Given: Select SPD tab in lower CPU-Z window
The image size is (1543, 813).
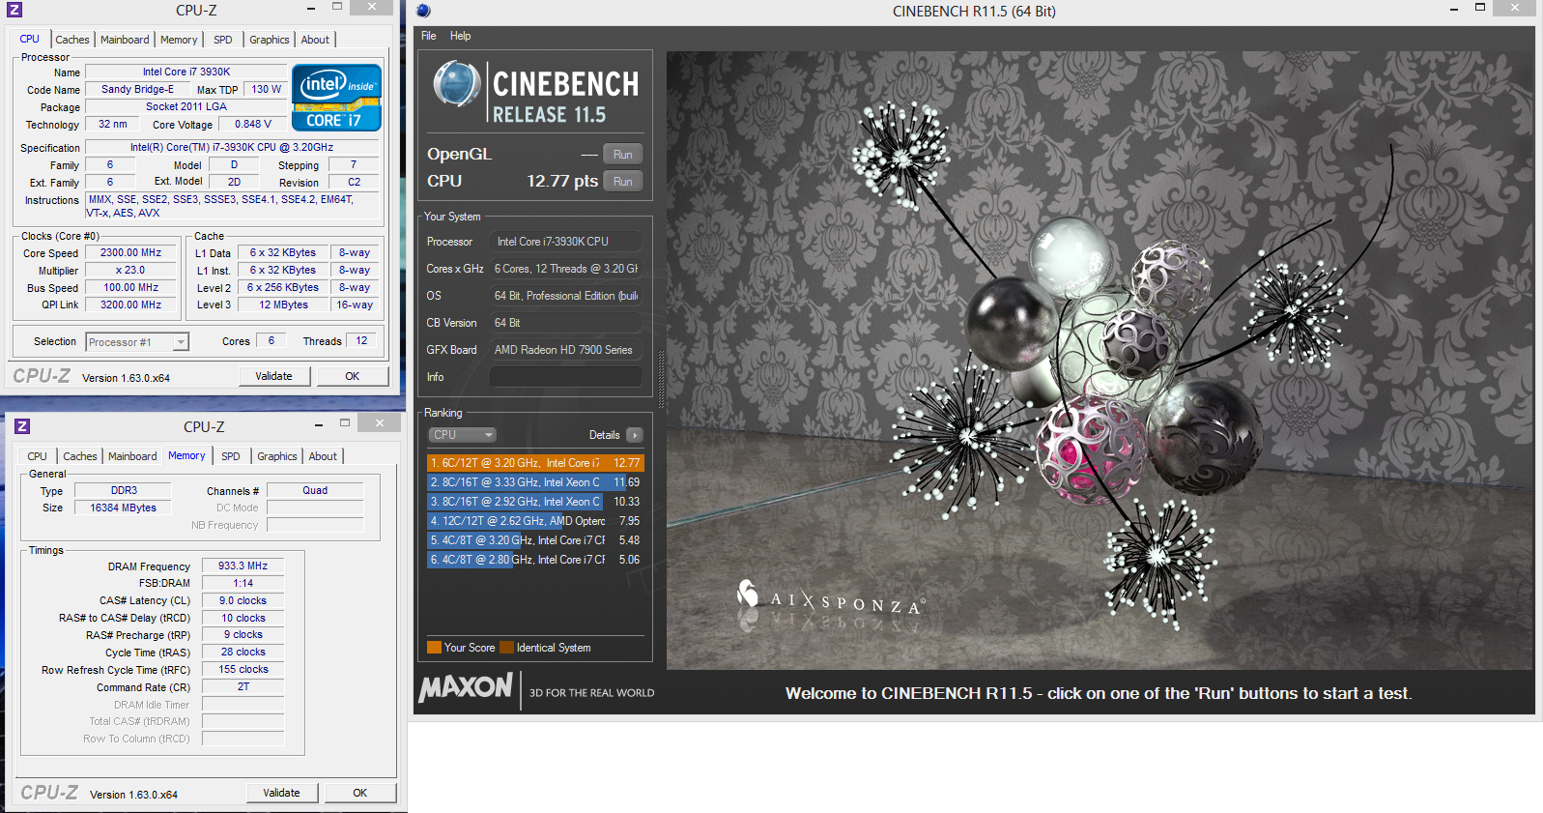Looking at the screenshot, I should coord(231,456).
